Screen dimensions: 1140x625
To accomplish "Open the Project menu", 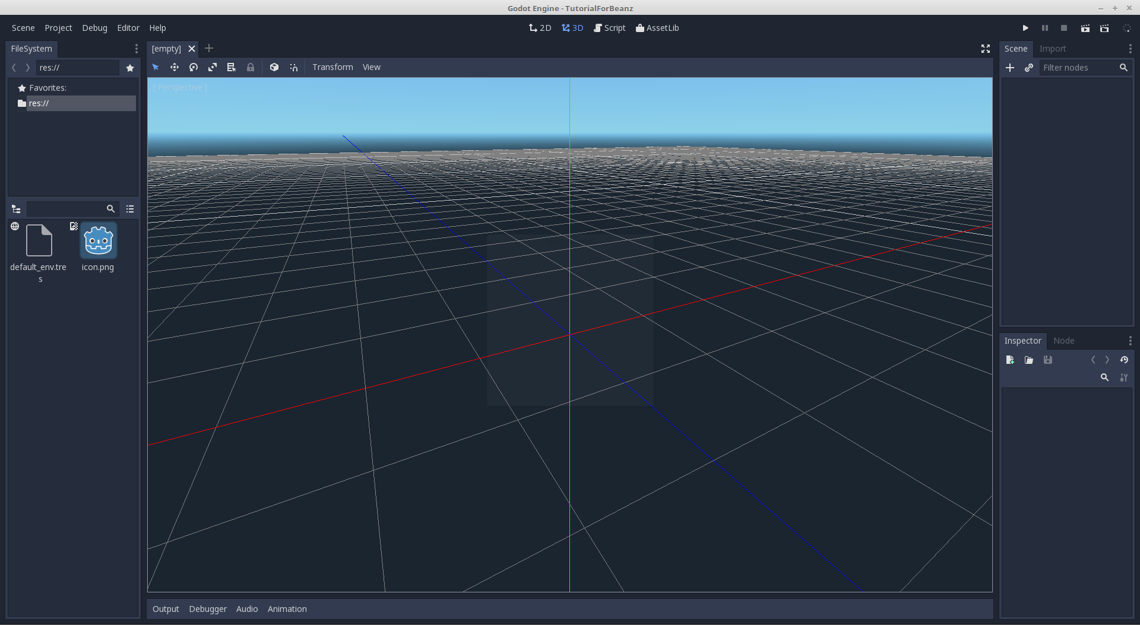I will point(58,28).
